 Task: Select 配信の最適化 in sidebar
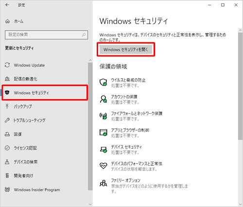coord(45,79)
